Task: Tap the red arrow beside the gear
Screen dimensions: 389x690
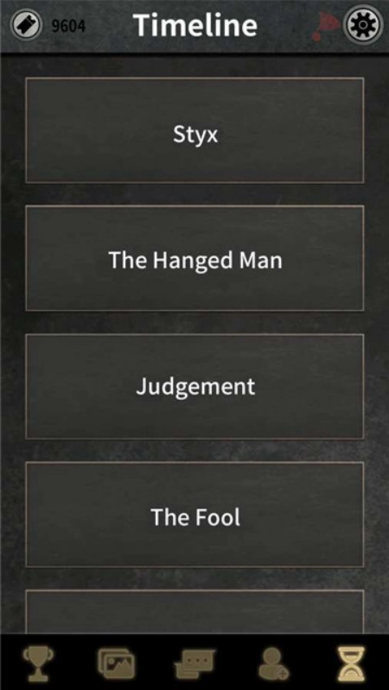Action: (x=327, y=27)
